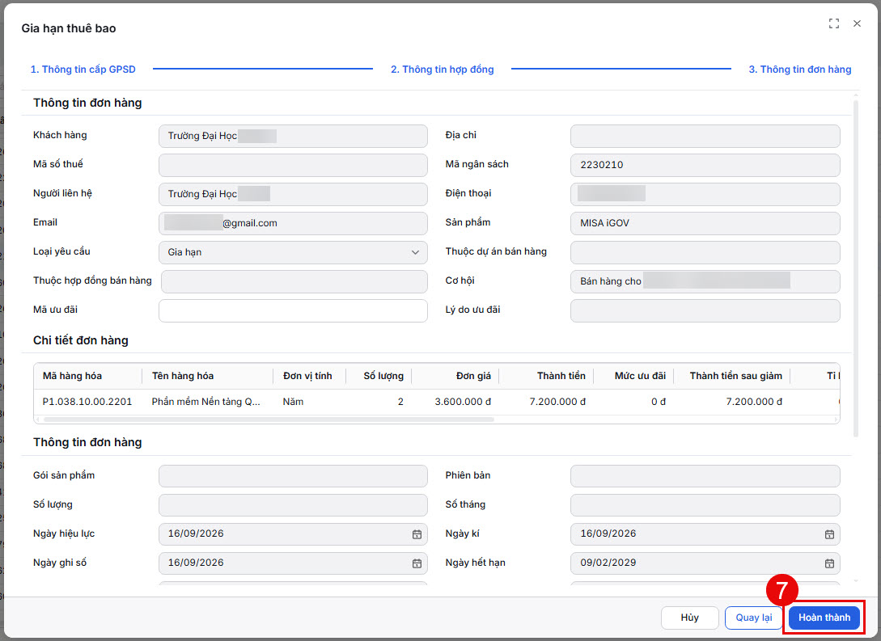881x641 pixels.
Task: Focus the Mã ưu đãi input field
Action: click(293, 311)
